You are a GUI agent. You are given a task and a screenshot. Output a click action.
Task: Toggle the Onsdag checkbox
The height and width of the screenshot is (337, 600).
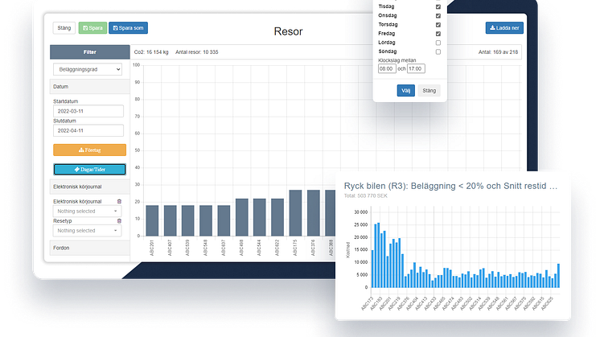438,15
